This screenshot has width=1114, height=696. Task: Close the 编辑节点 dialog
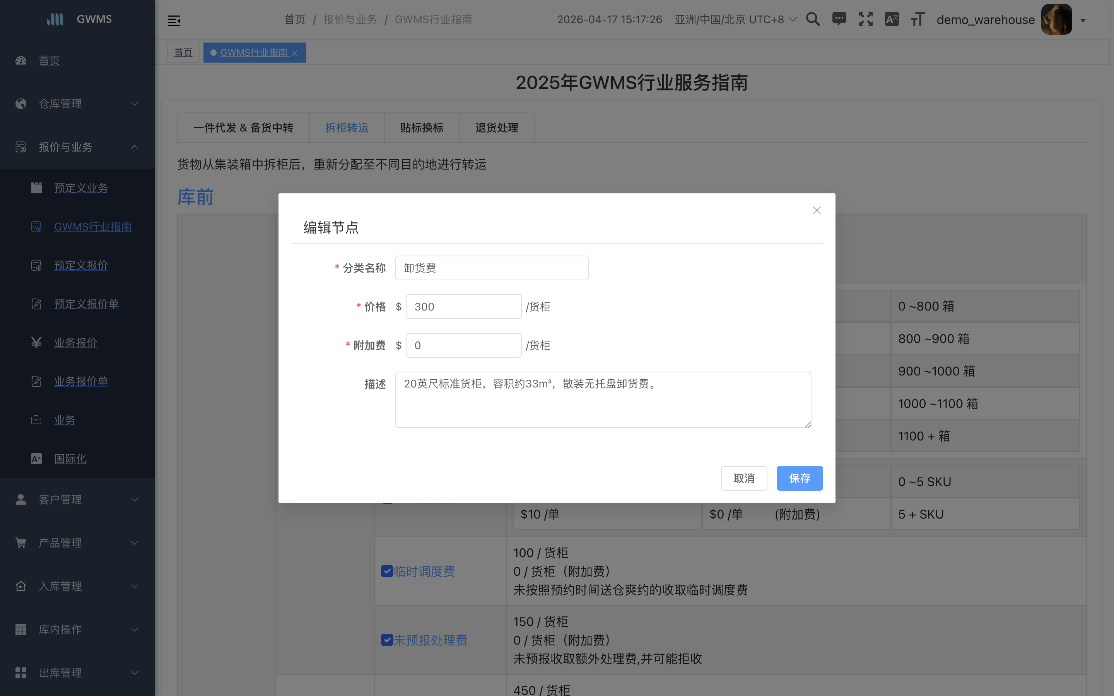pyautogui.click(x=817, y=210)
